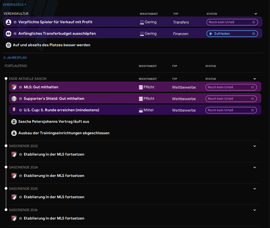Click the Zufrieden status button
Viewport: 270px width, 228px height.
pos(232,34)
